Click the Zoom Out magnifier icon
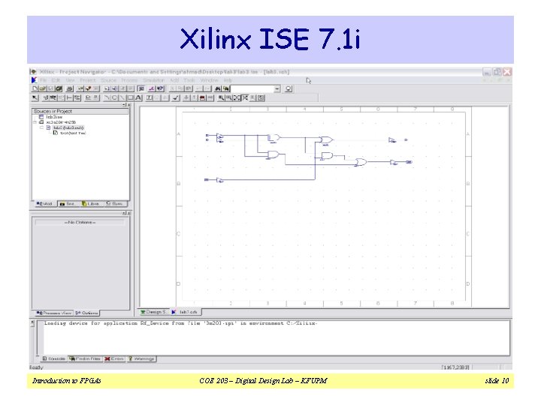541x405 pixels. pos(228,97)
